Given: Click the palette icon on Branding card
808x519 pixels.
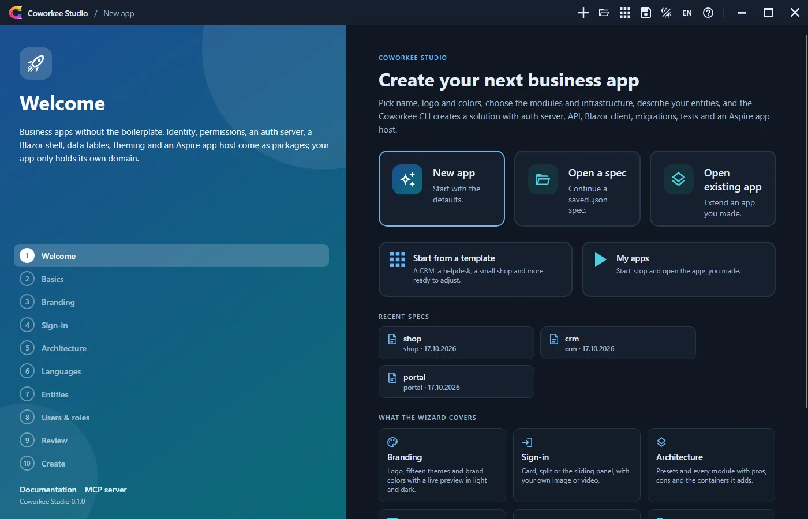Looking at the screenshot, I should coord(392,442).
